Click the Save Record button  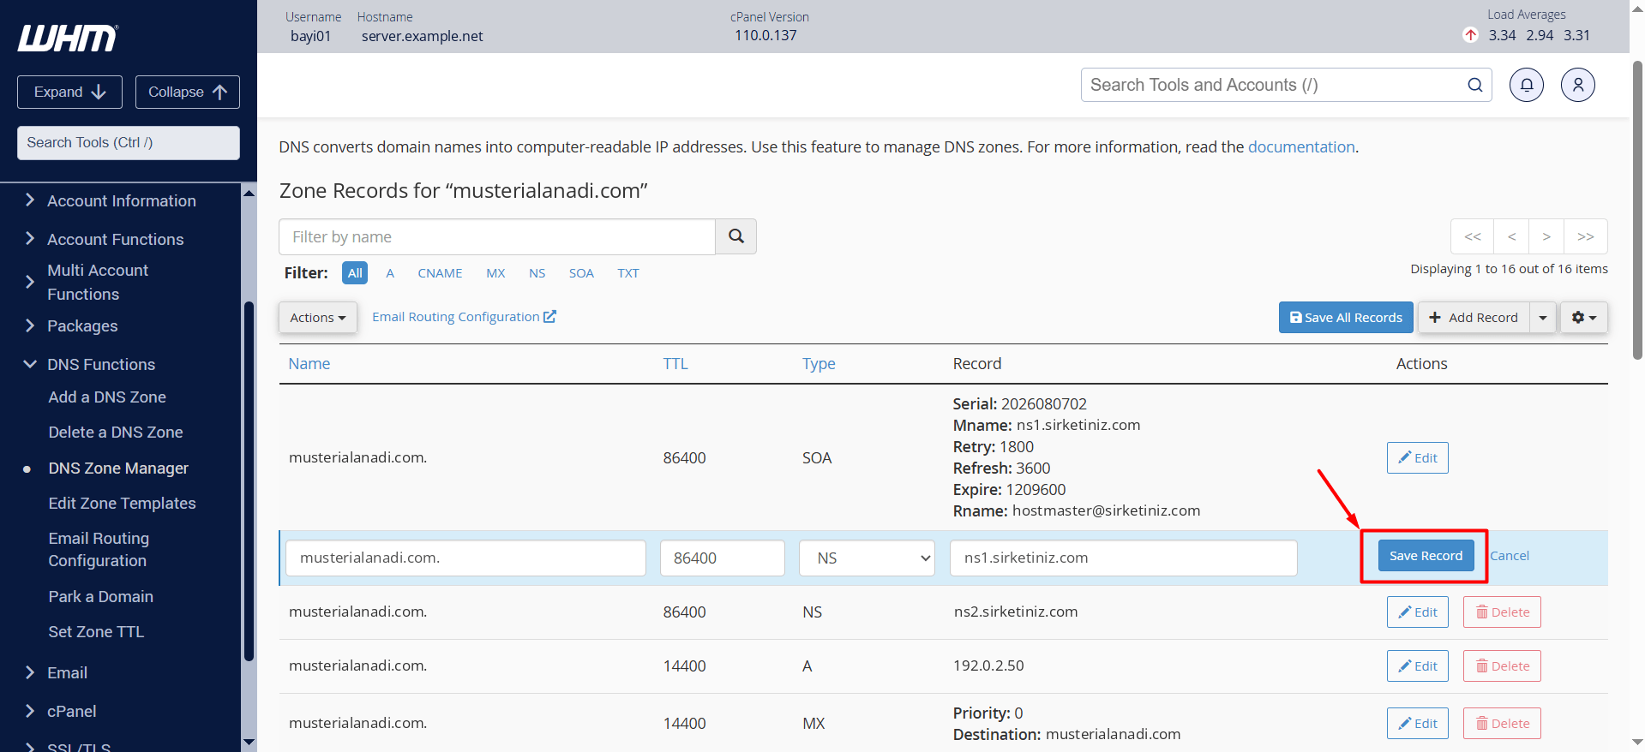click(x=1426, y=555)
